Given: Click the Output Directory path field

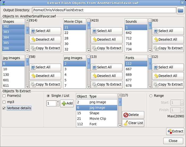Looking at the screenshot, I should [104, 10].
